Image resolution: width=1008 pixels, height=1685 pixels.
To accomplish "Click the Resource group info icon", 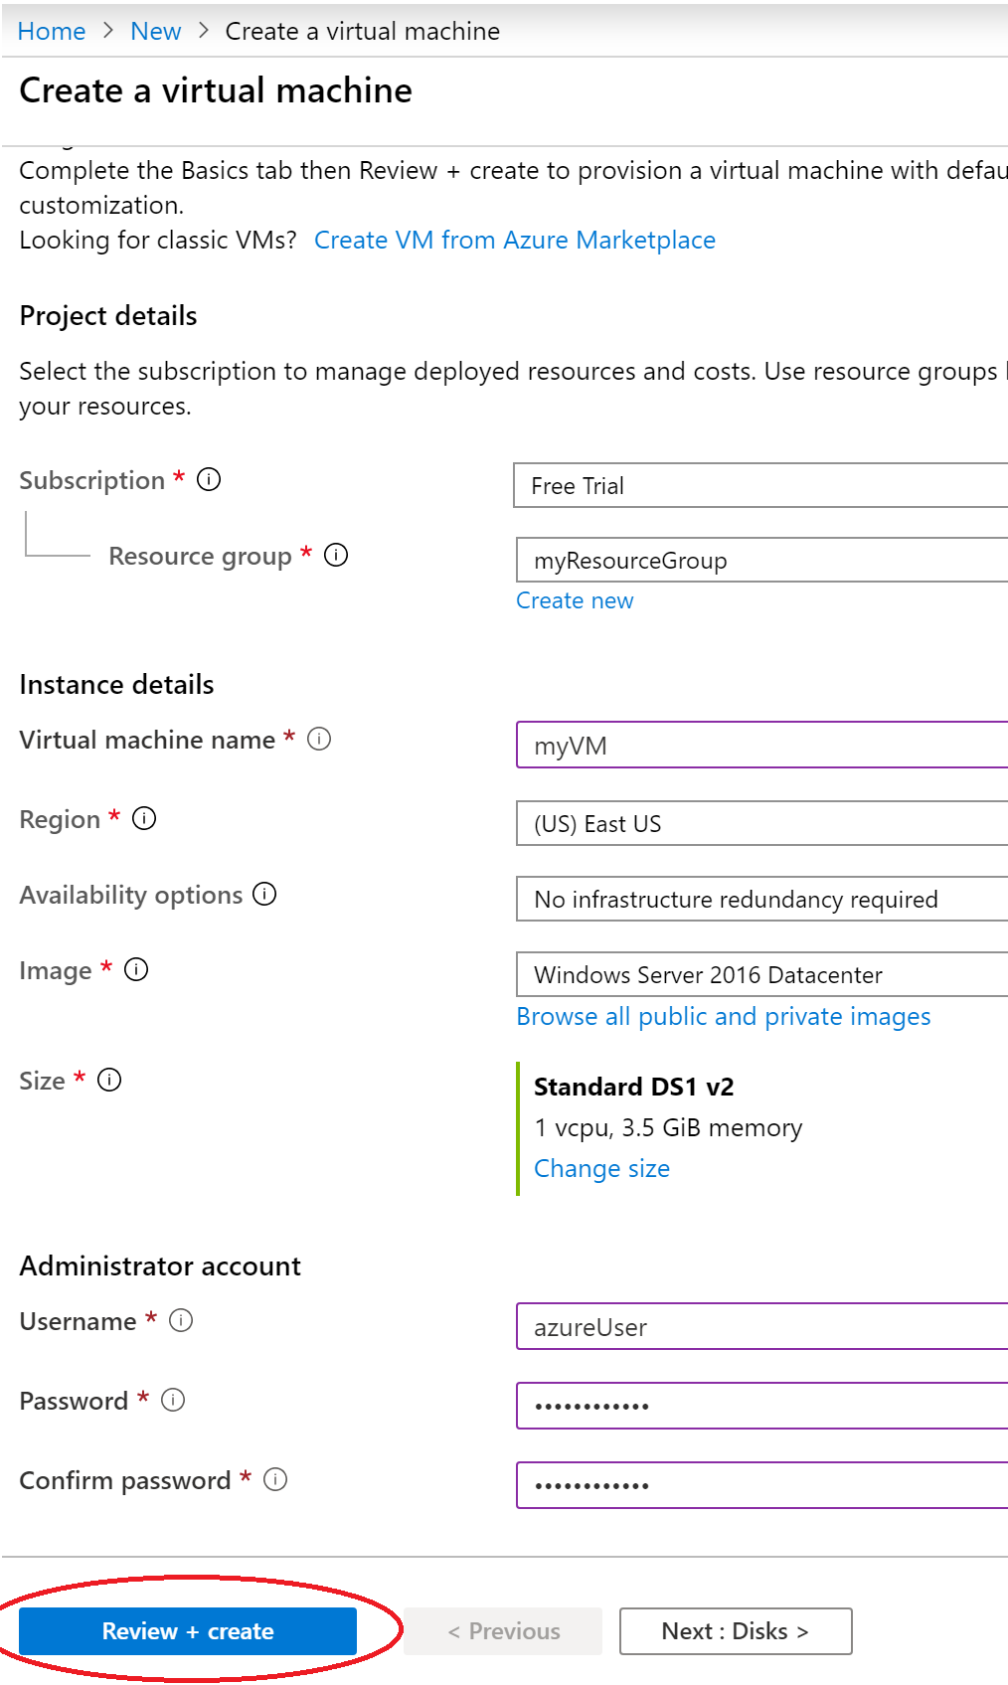I will (336, 556).
